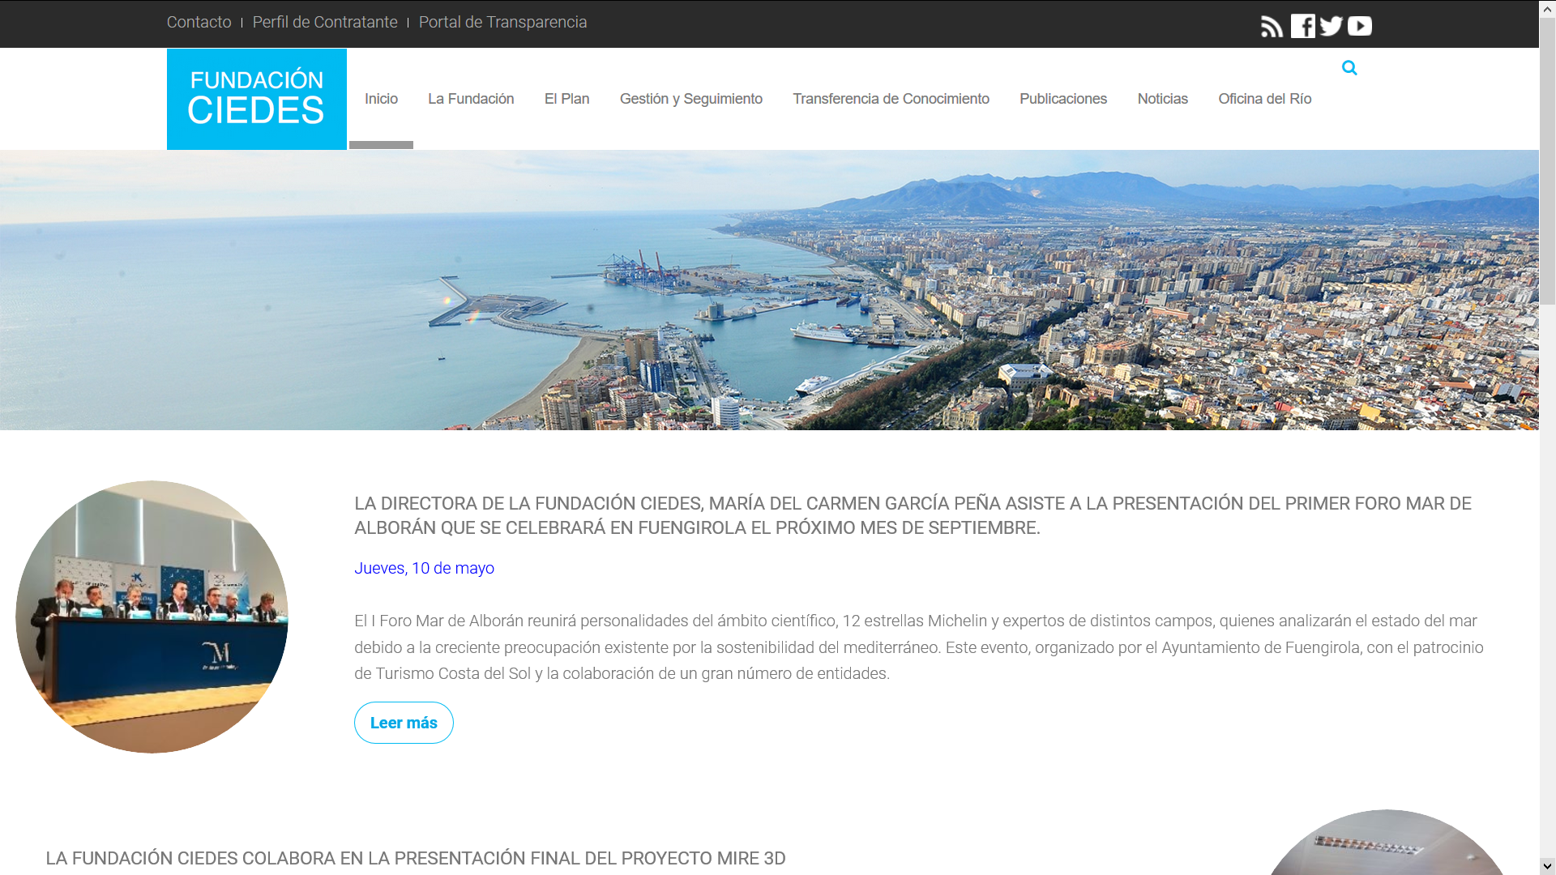Open Gestión y Seguimiento menu
The width and height of the screenshot is (1556, 875).
(691, 99)
